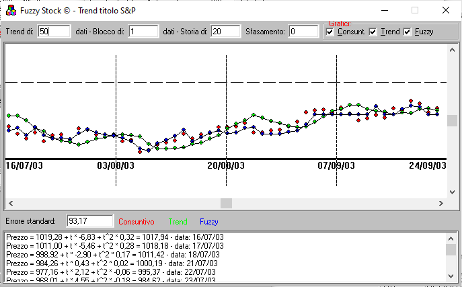Click the Sfasamento input field

(x=303, y=32)
